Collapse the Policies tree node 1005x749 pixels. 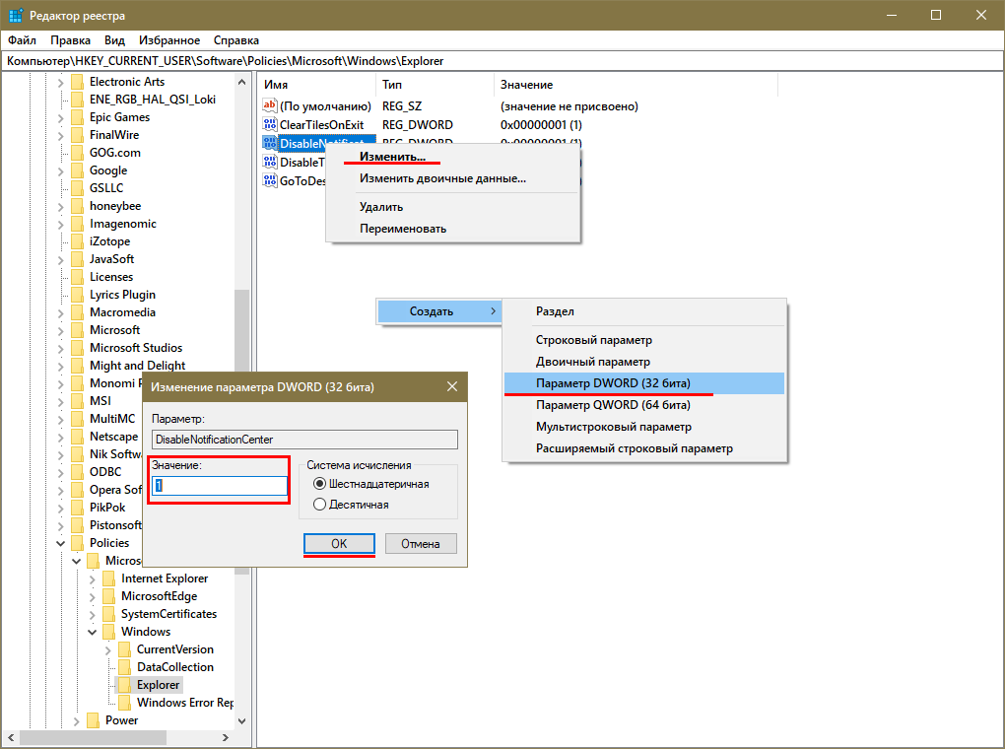point(61,543)
